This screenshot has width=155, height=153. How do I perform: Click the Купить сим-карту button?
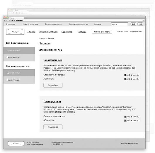click(x=102, y=32)
